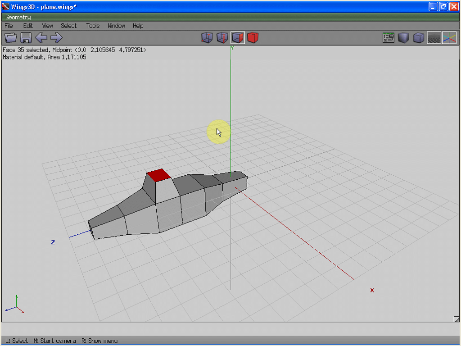This screenshot has width=461, height=346.
Task: Toggle orthographic/perspective view cube icon
Action: (x=419, y=38)
